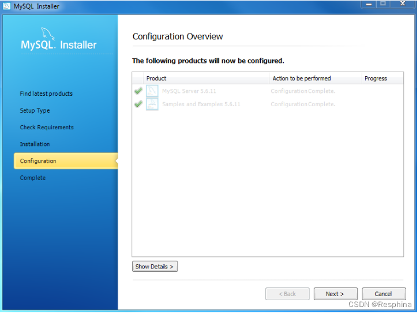Go to Installation step

coord(35,144)
